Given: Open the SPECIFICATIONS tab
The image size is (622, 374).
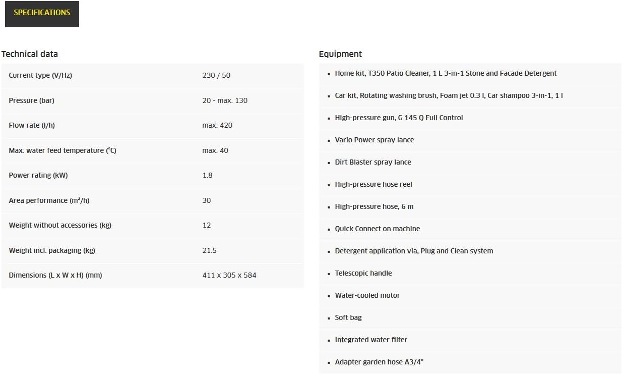Looking at the screenshot, I should tap(42, 13).
